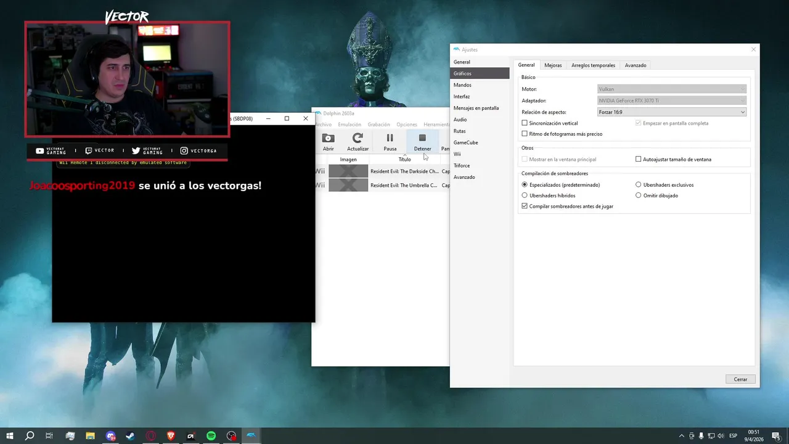Select GameCube in the Ajustes sidebar
The image size is (789, 444).
(480, 142)
